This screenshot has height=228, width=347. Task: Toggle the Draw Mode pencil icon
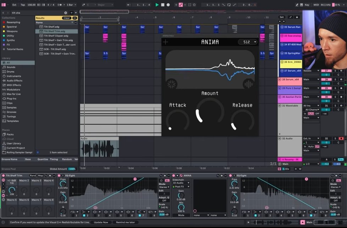[297, 5]
